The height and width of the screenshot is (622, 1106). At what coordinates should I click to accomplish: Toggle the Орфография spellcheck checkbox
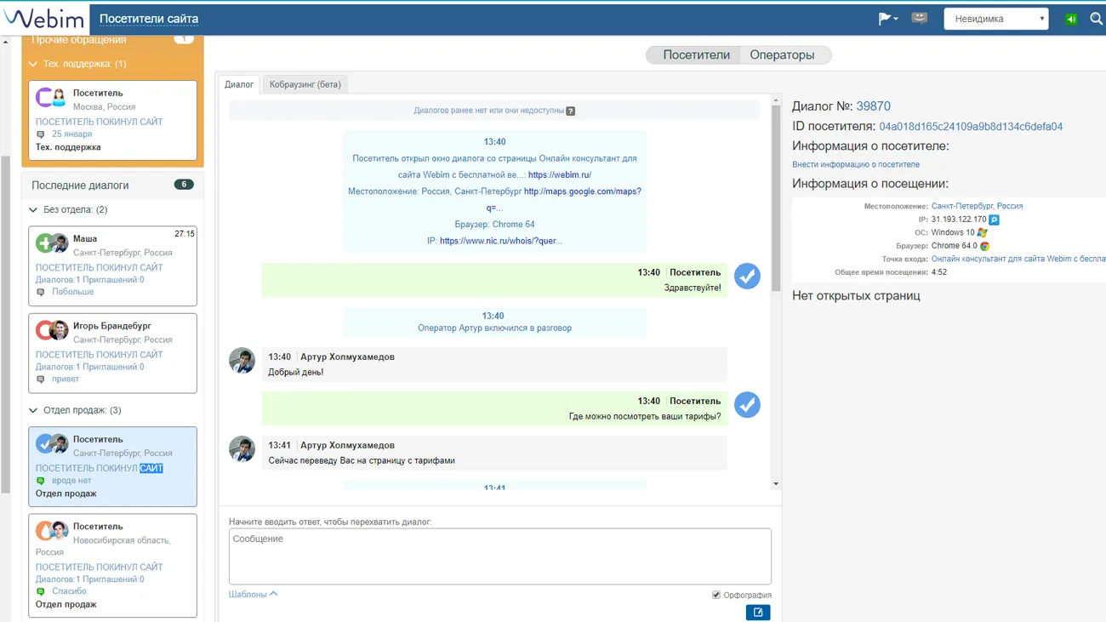point(715,595)
